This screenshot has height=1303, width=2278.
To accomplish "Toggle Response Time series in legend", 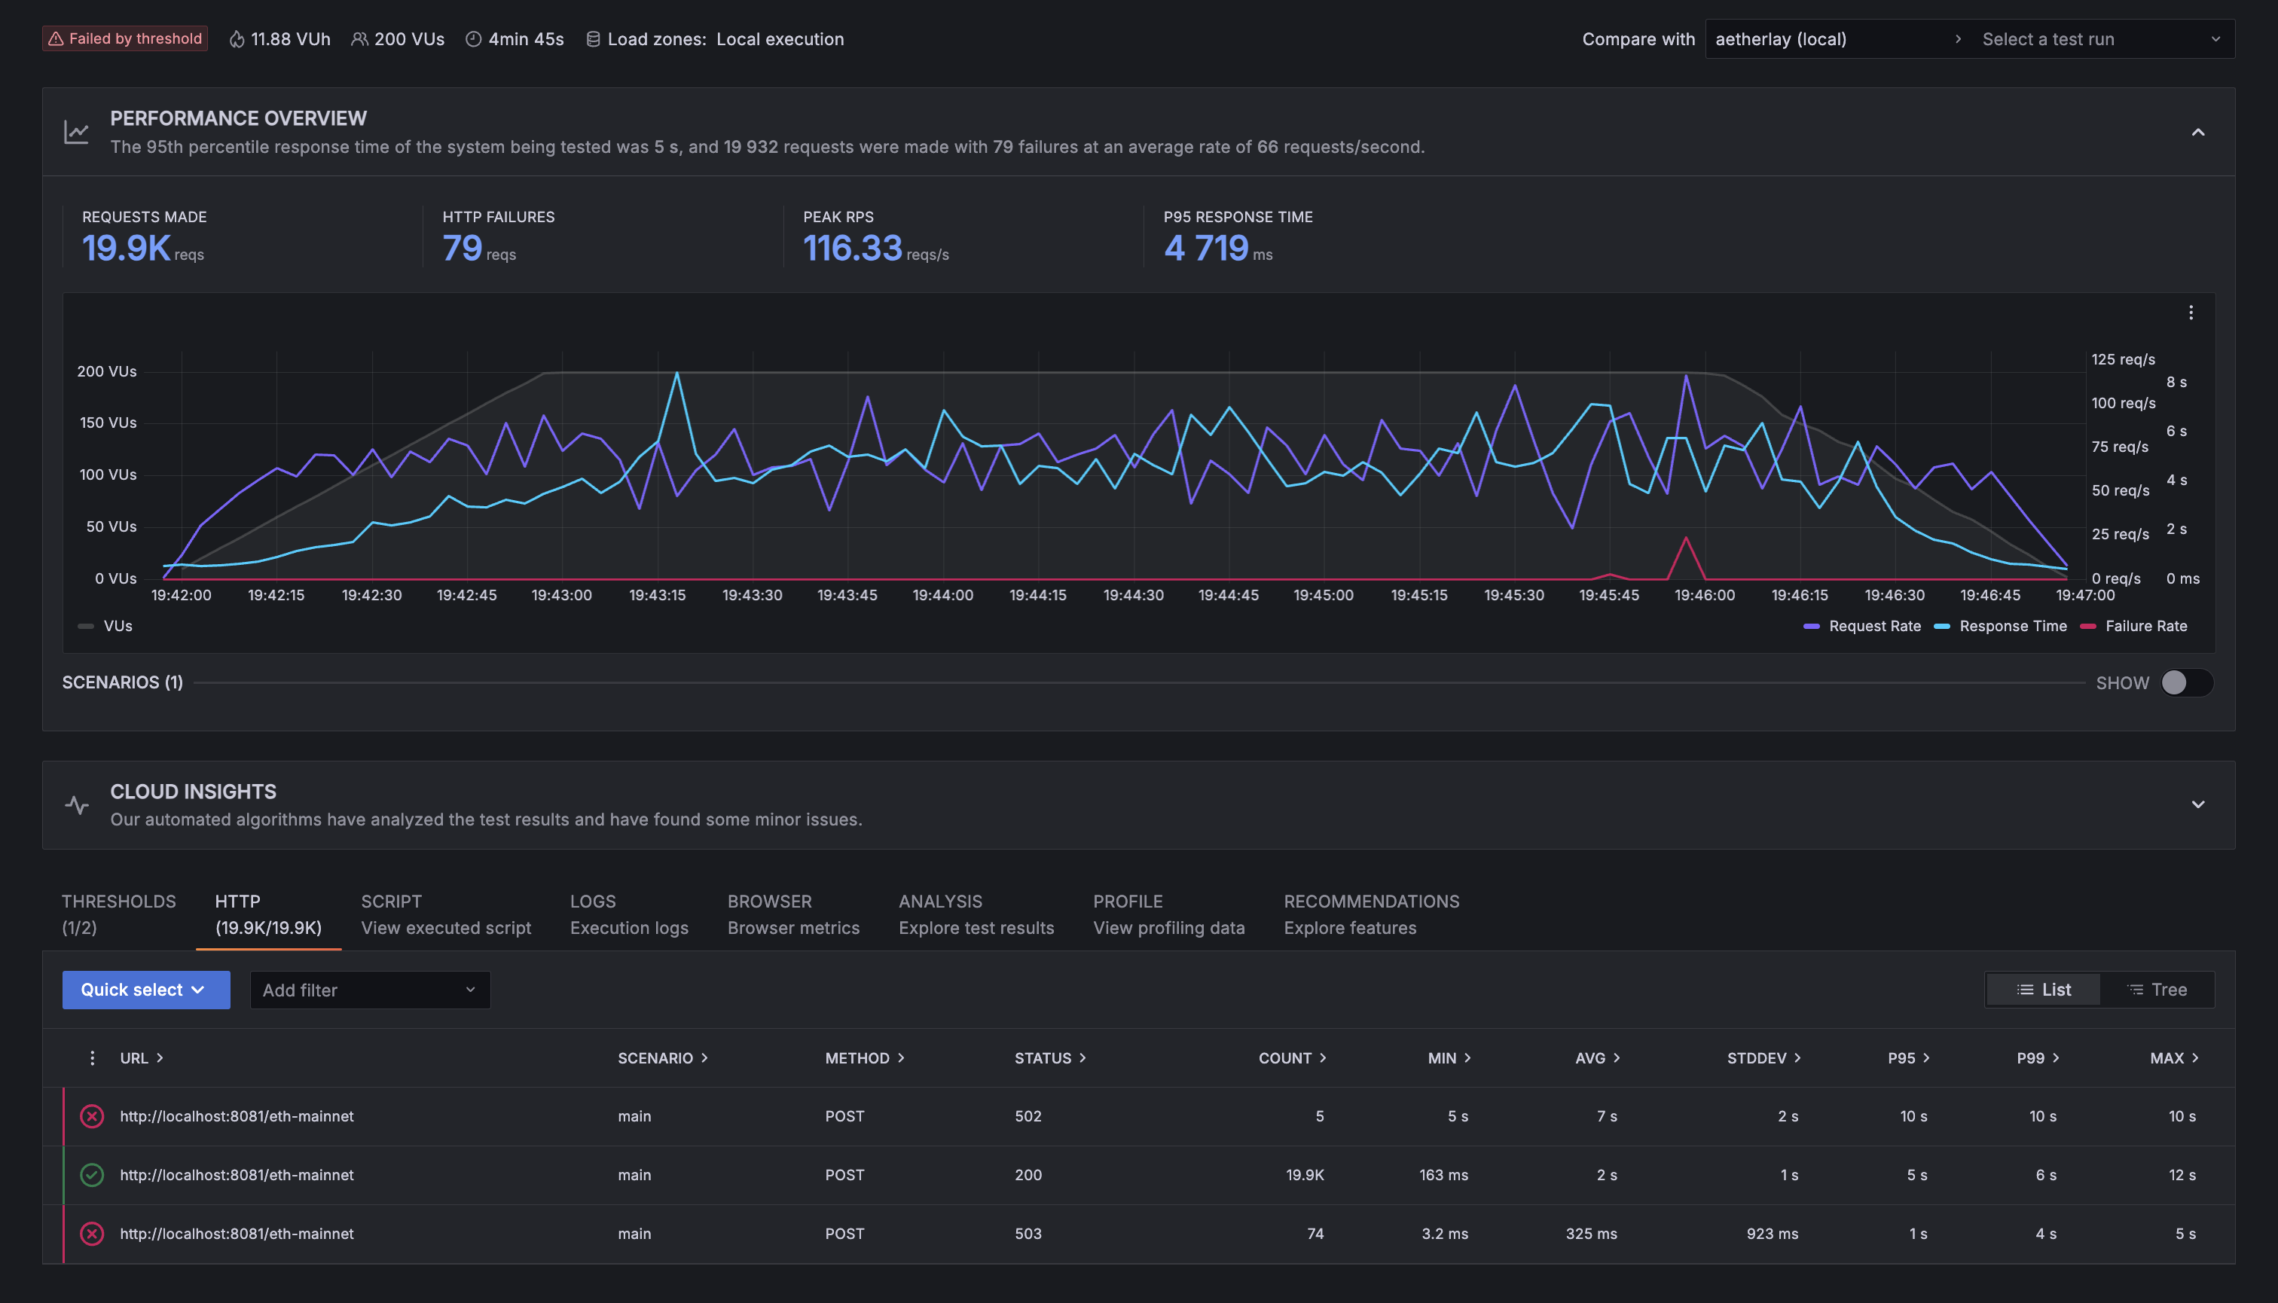I will point(2001,627).
